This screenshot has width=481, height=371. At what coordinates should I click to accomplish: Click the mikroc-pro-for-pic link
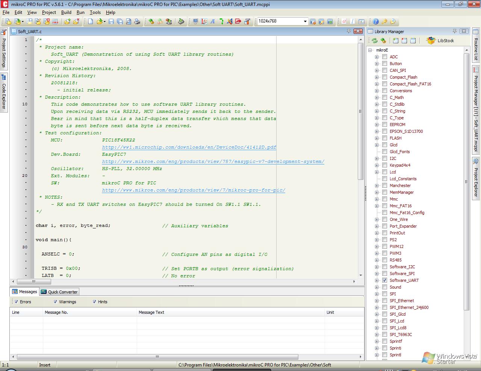193,190
